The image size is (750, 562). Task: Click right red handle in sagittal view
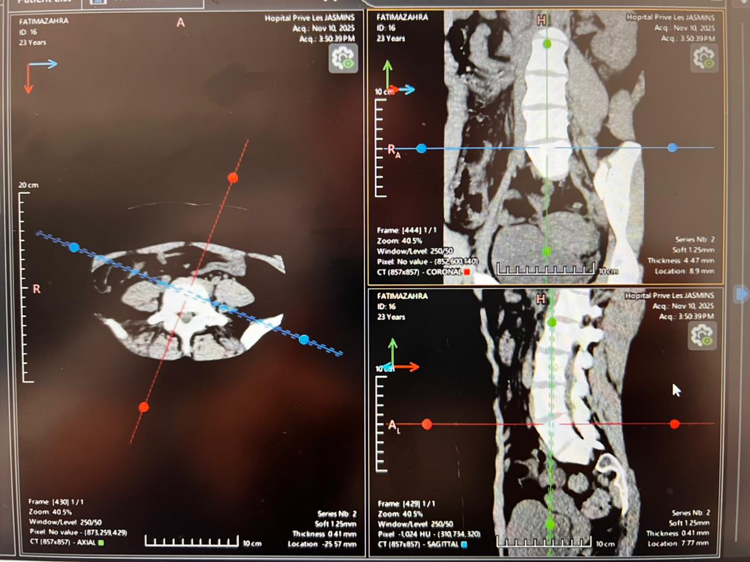[x=674, y=424]
